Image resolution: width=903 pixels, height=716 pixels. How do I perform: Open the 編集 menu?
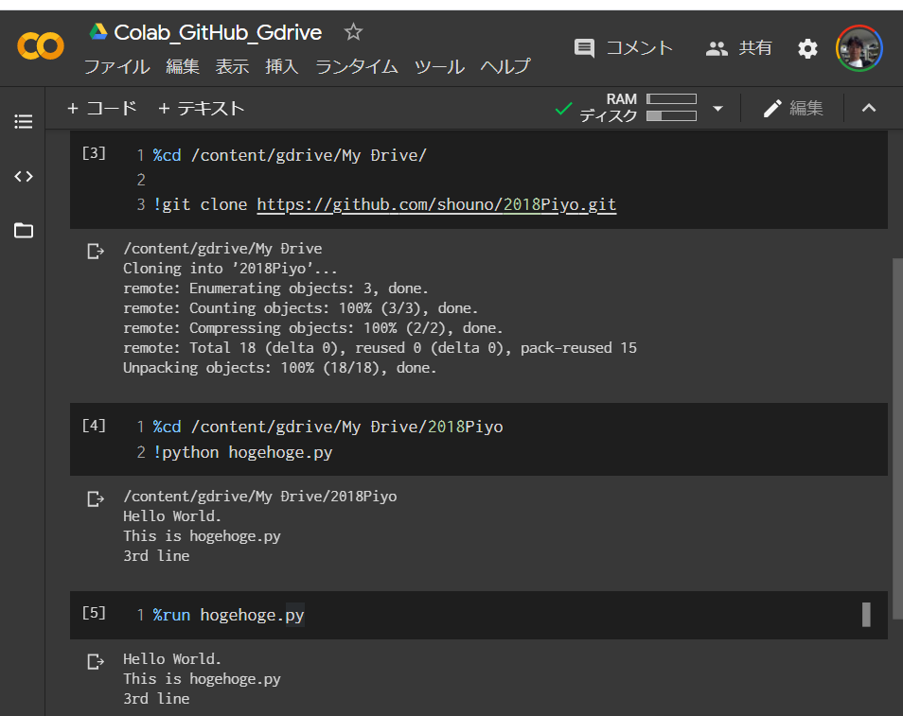[x=183, y=67]
